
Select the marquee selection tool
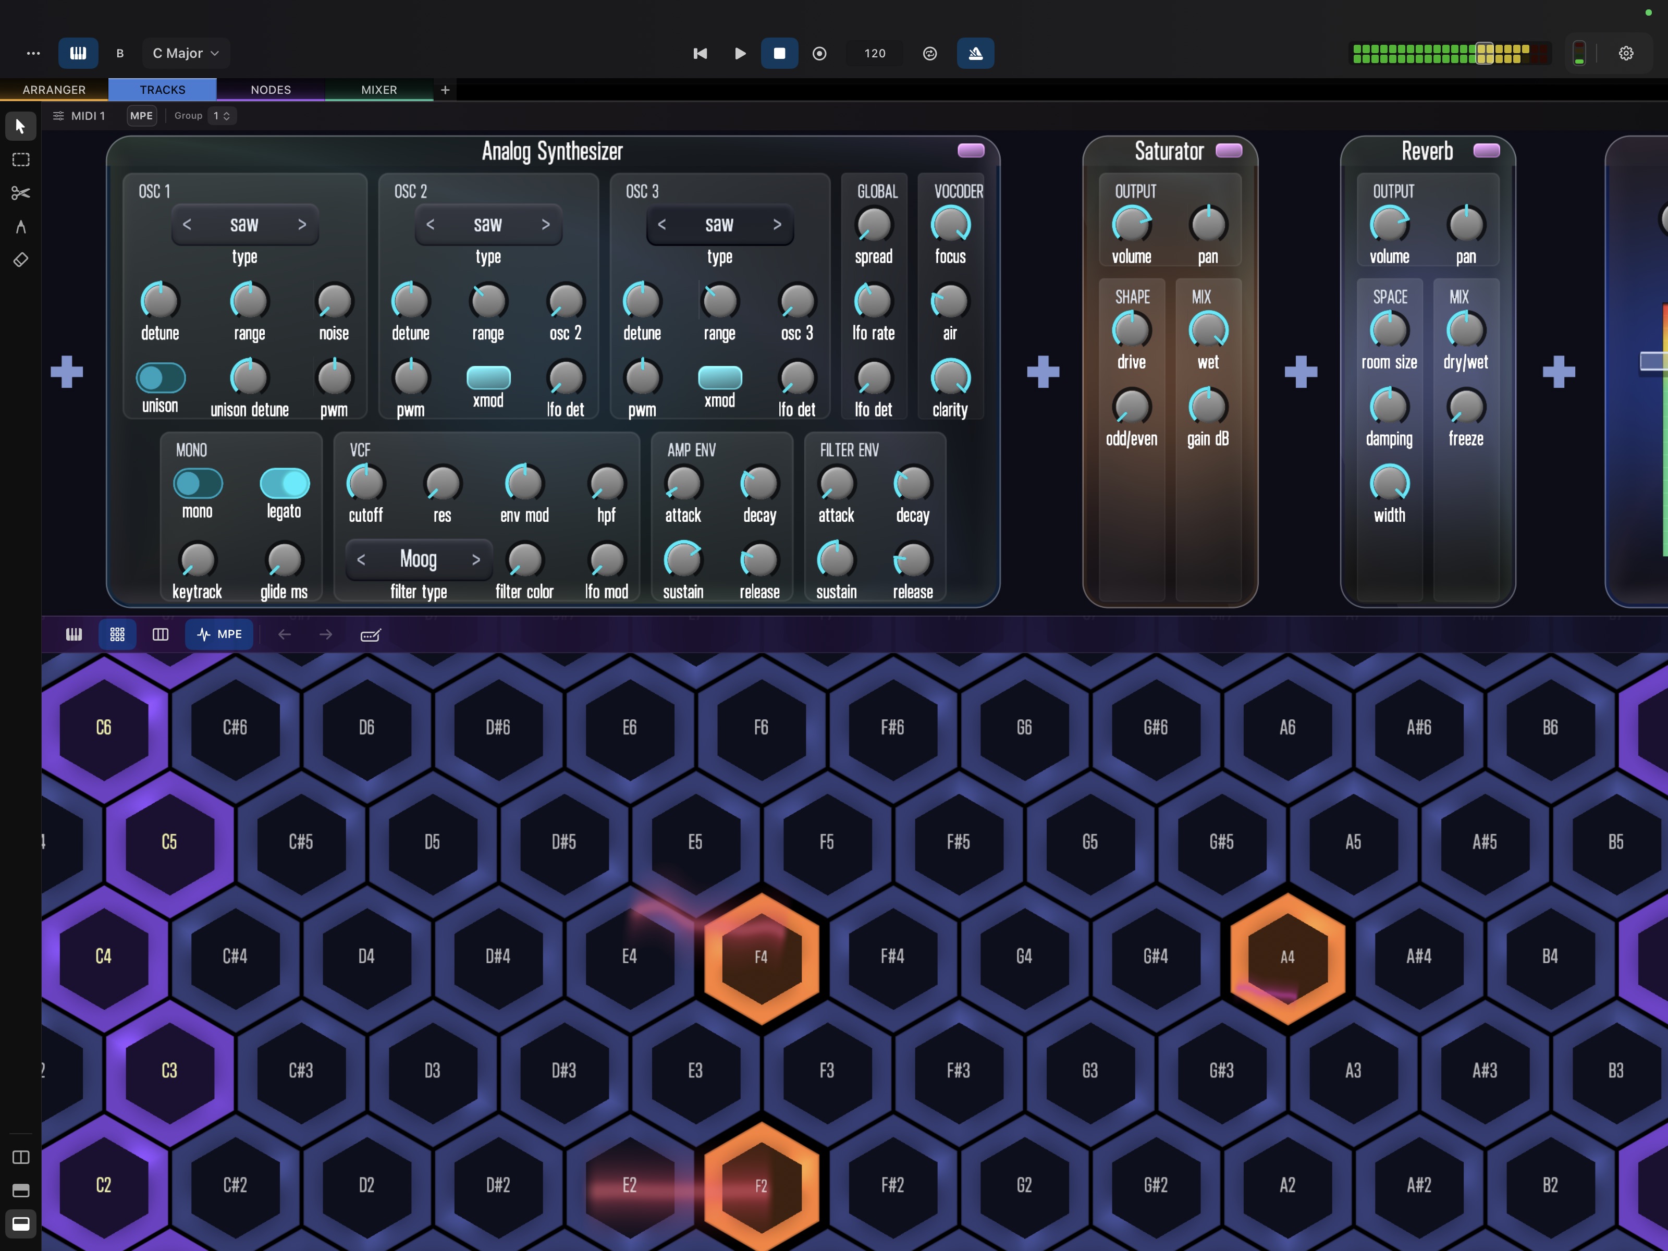point(20,160)
